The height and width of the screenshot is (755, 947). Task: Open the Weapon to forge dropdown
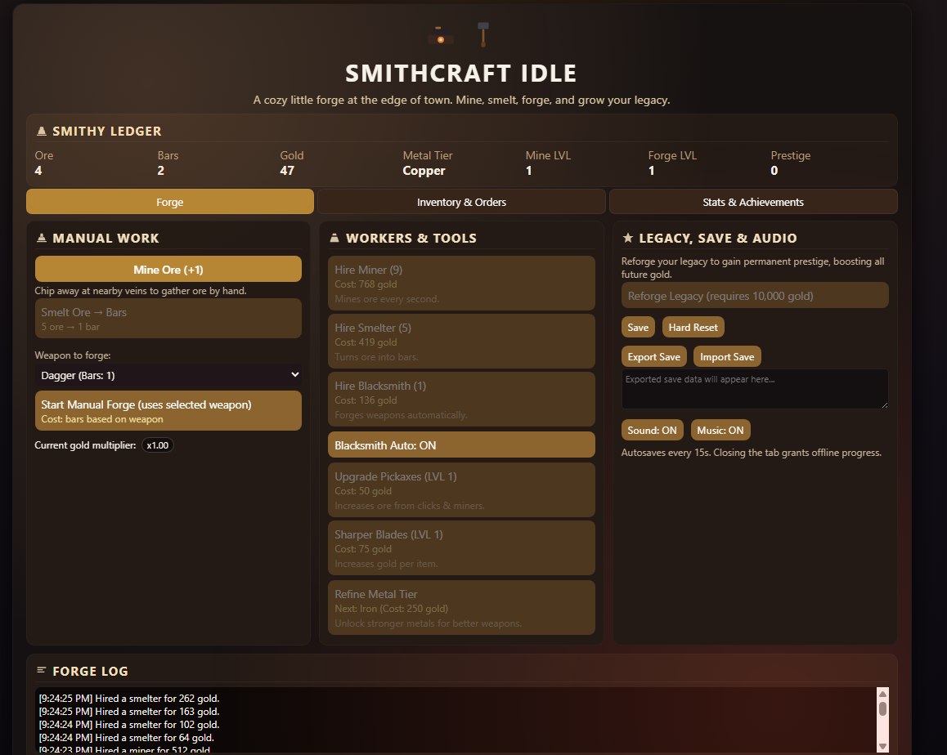click(x=168, y=375)
